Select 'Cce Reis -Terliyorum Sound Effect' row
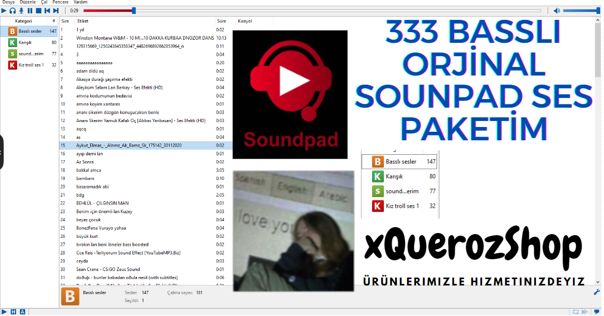The width and height of the screenshot is (604, 316). pyautogui.click(x=146, y=253)
